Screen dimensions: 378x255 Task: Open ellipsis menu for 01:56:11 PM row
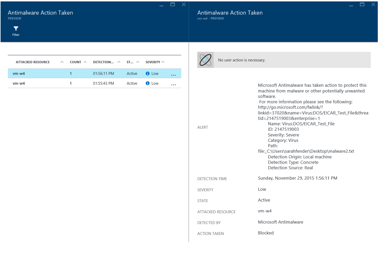click(173, 75)
